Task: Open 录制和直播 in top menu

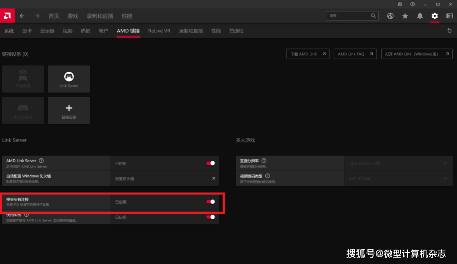Action: 100,16
